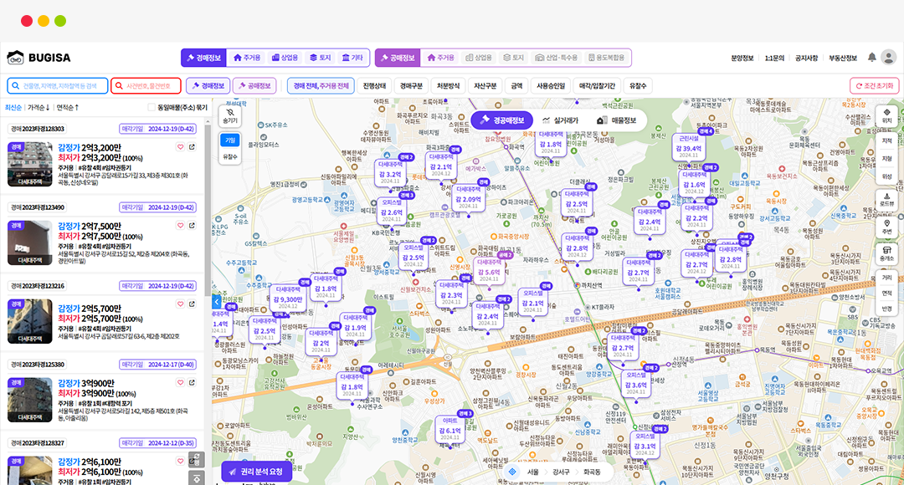The image size is (904, 485).
Task: Expand the 금액 price filter
Action: click(x=516, y=85)
